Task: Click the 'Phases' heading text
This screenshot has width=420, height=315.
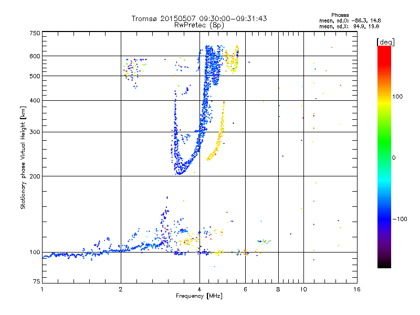Action: pyautogui.click(x=340, y=15)
